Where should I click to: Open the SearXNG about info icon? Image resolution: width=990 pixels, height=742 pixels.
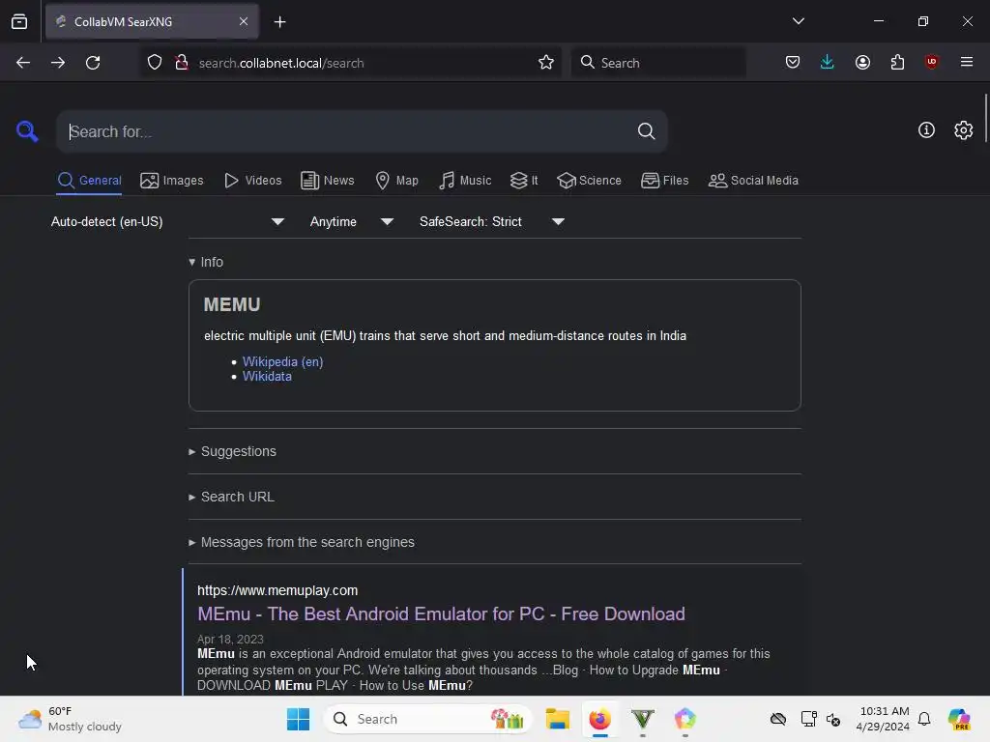click(x=926, y=130)
